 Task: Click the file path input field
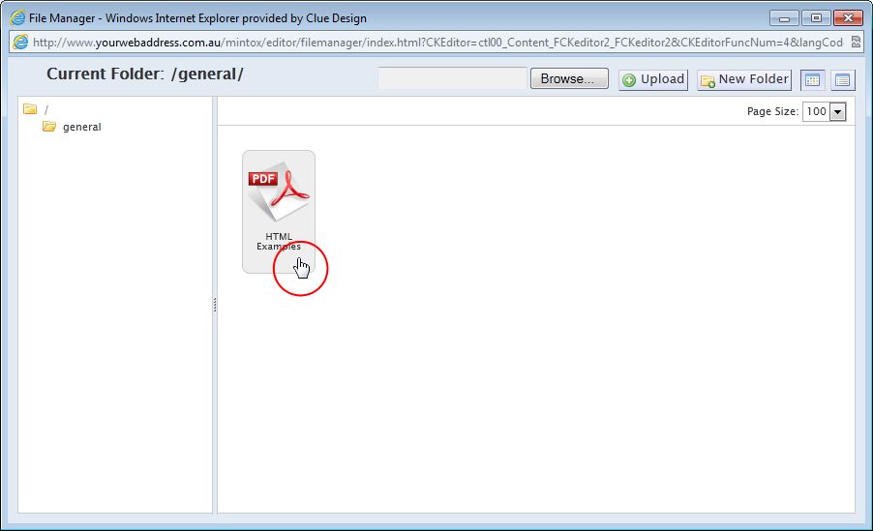click(x=452, y=78)
